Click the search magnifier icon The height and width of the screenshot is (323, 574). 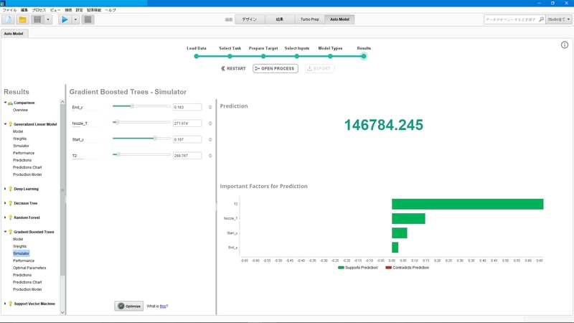542,19
